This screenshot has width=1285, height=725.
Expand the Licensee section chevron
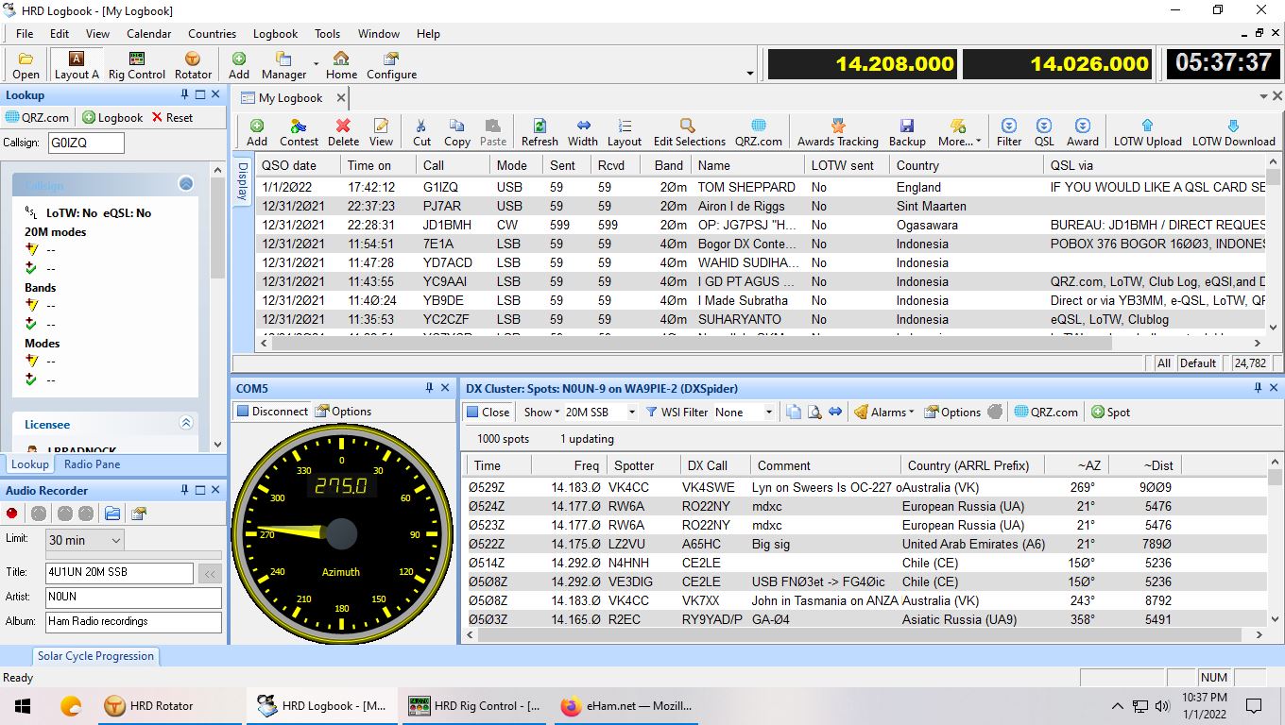click(x=186, y=424)
